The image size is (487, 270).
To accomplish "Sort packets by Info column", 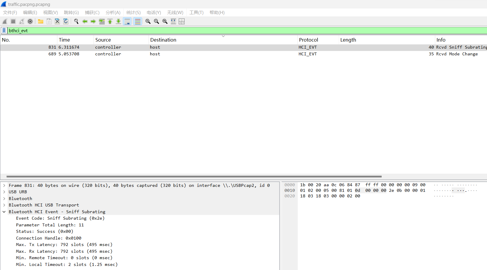I will [x=461, y=40].
